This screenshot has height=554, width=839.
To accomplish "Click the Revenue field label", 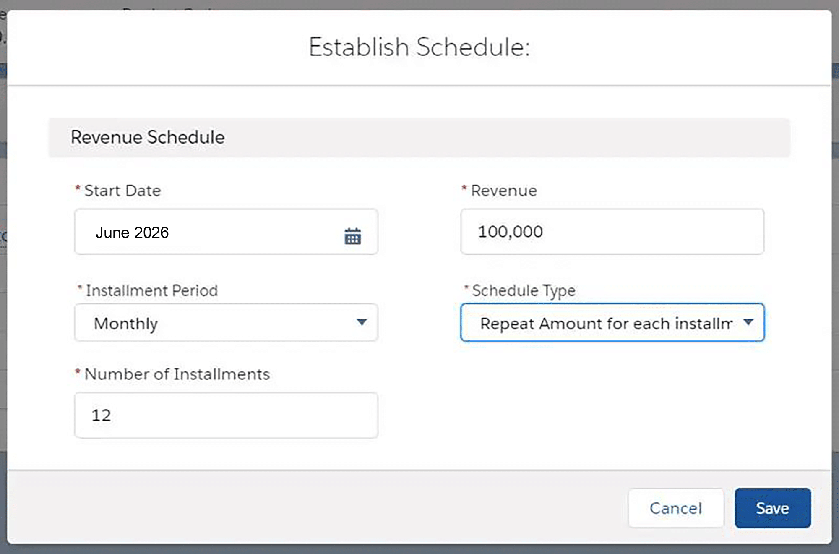I will 503,191.
